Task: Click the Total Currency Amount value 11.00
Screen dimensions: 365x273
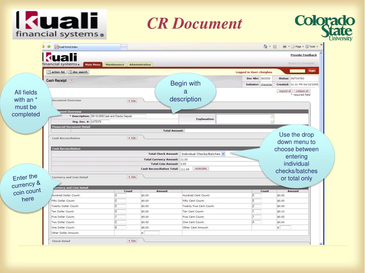Action: point(184,160)
